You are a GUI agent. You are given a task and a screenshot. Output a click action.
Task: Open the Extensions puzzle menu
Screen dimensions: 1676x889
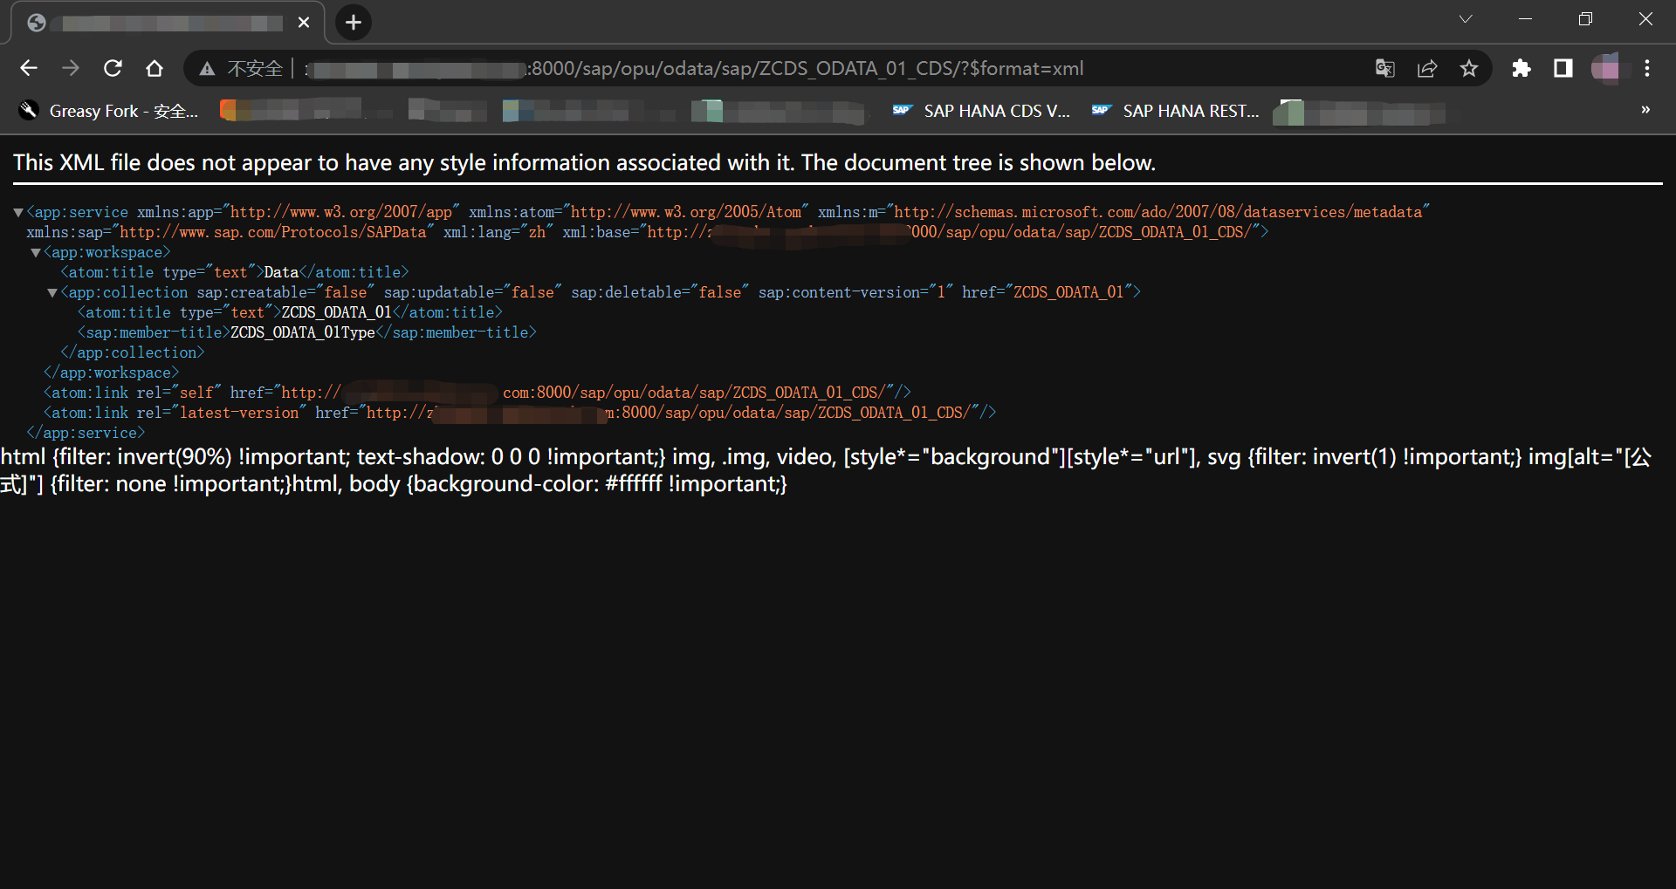click(1521, 68)
